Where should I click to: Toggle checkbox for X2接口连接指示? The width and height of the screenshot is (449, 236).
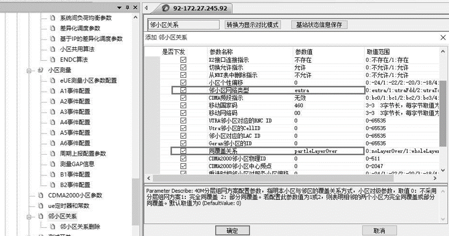[x=183, y=60]
